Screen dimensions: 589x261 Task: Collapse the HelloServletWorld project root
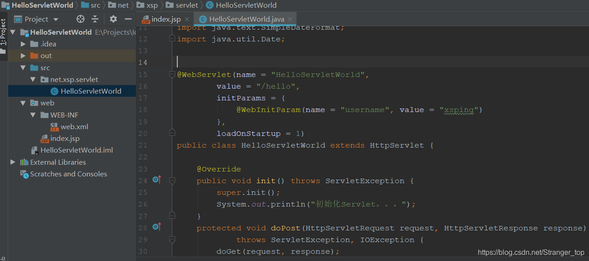pos(13,32)
